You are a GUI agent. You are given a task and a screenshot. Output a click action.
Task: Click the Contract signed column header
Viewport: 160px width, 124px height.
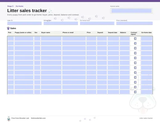(134, 33)
